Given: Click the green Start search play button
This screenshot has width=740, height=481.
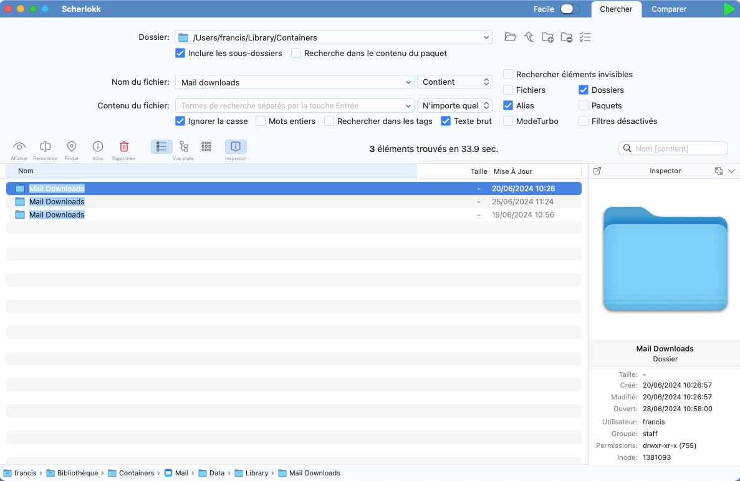Looking at the screenshot, I should point(729,9).
